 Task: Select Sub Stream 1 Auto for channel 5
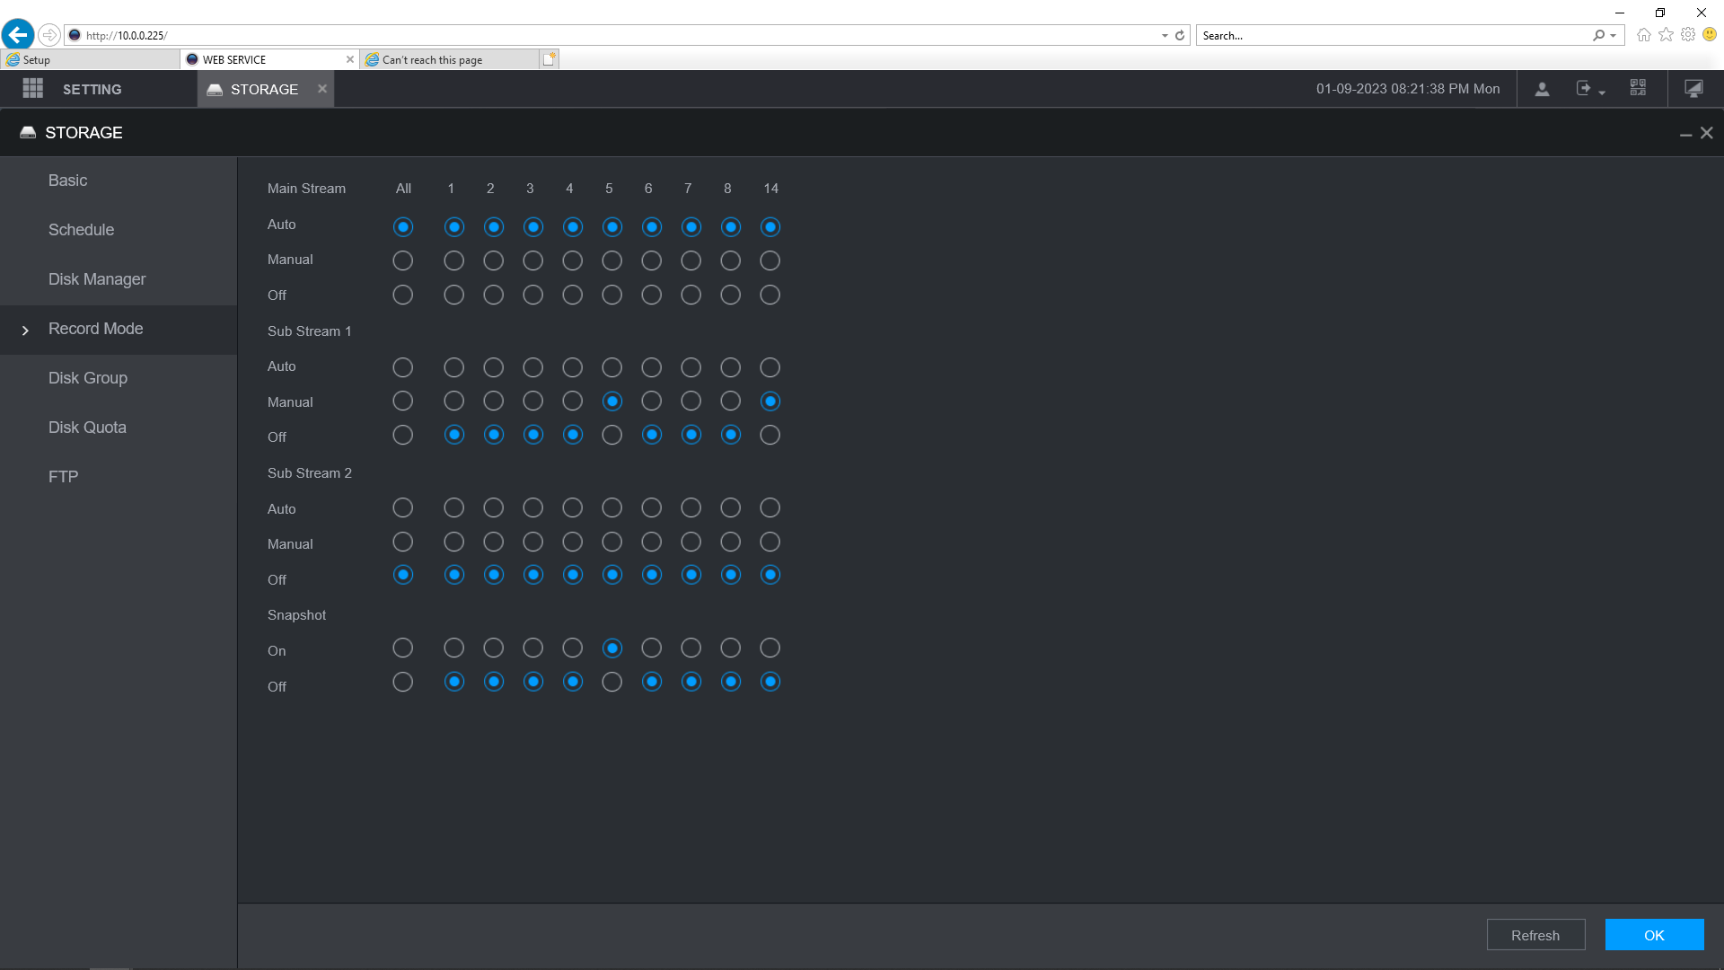(612, 367)
